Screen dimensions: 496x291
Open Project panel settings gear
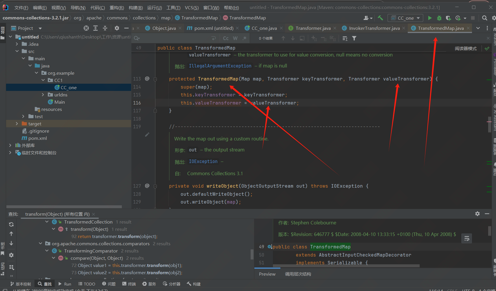tap(117, 28)
